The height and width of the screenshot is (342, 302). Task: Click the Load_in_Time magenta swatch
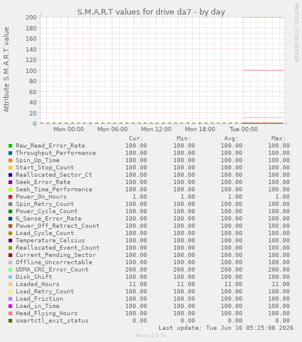pyautogui.click(x=10, y=306)
